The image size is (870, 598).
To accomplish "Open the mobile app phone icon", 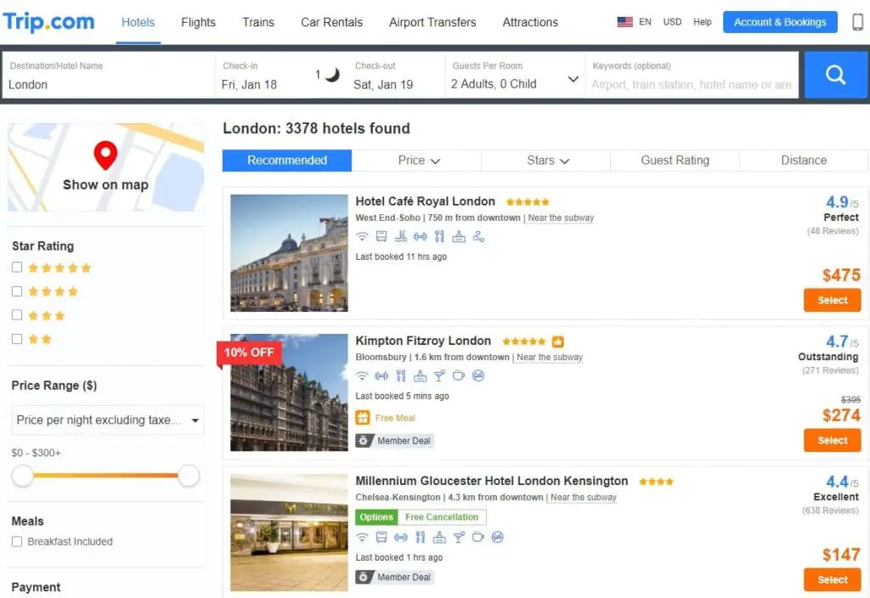I will pyautogui.click(x=857, y=21).
